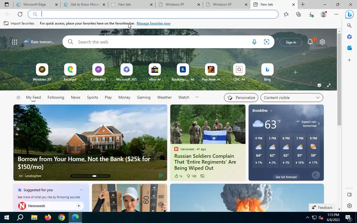Open the feed hamburger menu
The image size is (357, 223).
(x=18, y=97)
